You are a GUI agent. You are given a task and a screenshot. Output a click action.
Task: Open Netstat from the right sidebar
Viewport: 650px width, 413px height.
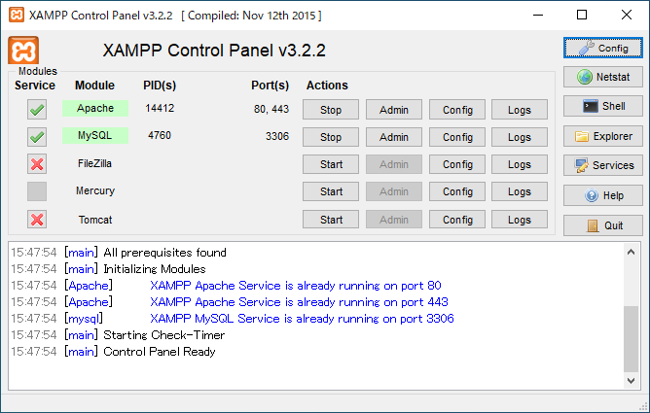603,77
